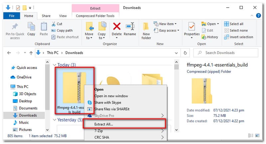Switch to the Share tab

tap(46, 16)
